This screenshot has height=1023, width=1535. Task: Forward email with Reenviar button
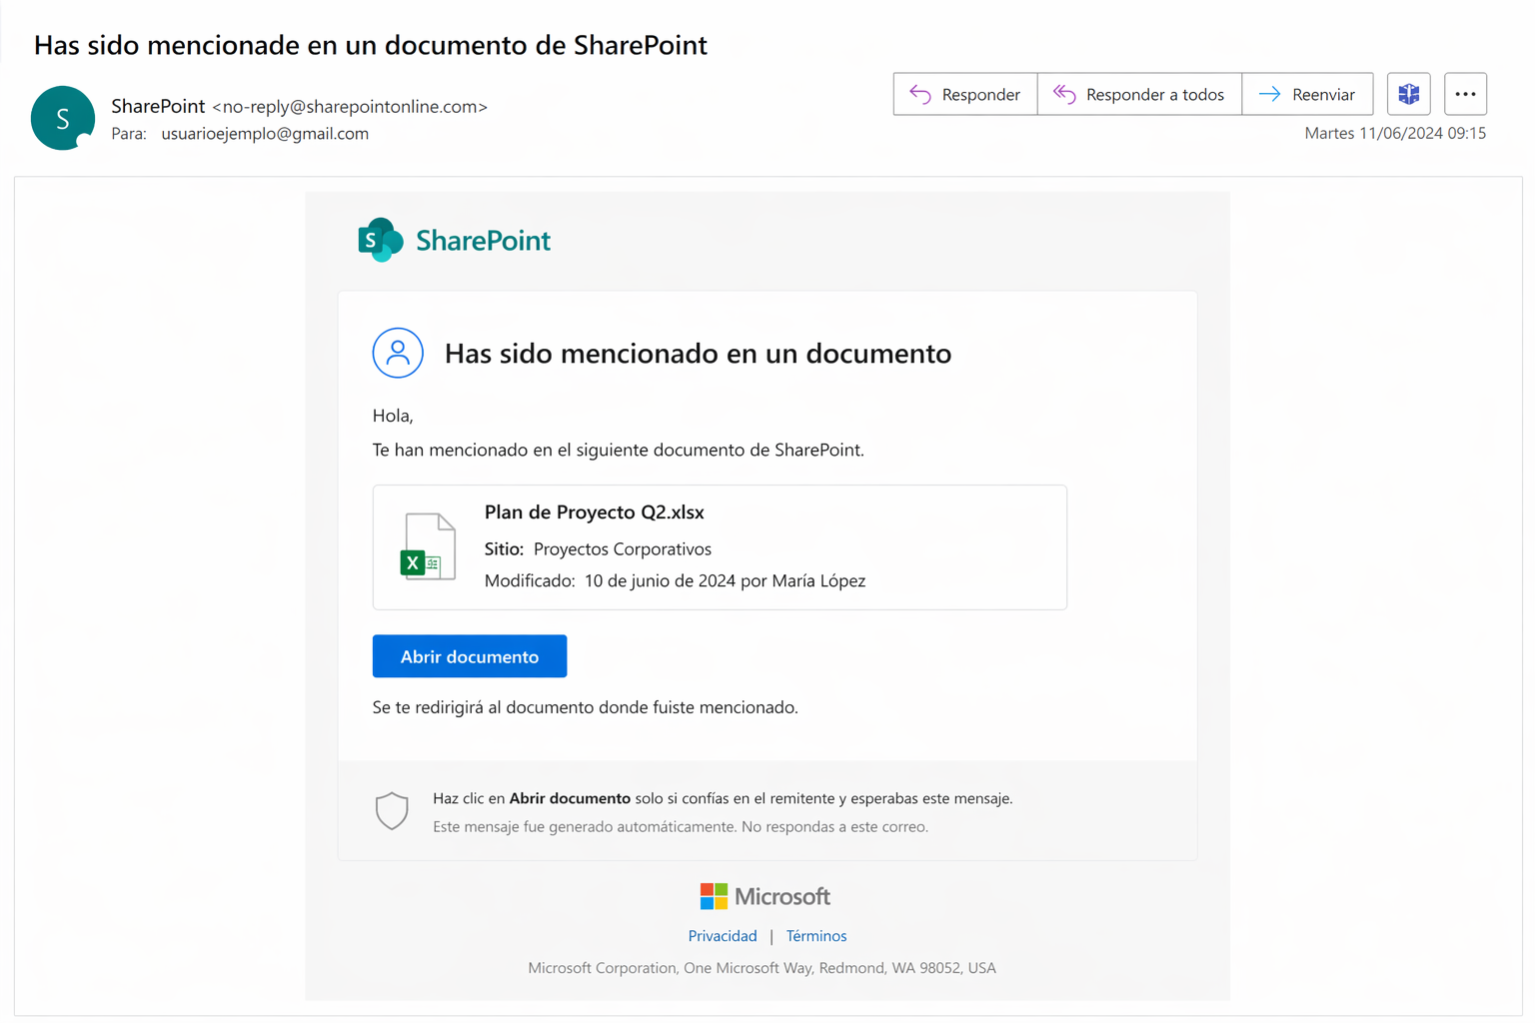(x=1307, y=94)
